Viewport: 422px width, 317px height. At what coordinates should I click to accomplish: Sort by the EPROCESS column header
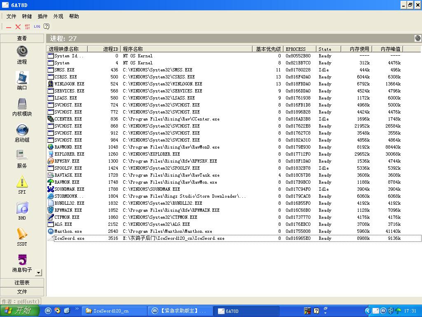[x=300, y=49]
